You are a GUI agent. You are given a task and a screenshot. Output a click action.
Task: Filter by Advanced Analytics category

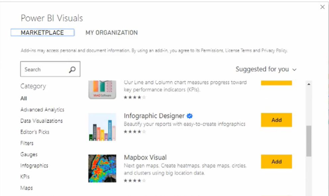pyautogui.click(x=42, y=110)
